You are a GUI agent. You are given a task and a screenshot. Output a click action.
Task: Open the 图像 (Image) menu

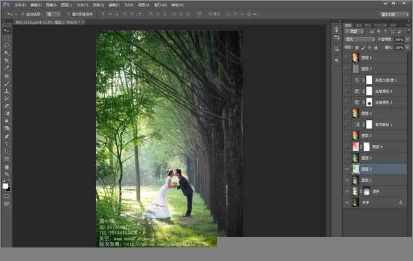point(51,5)
